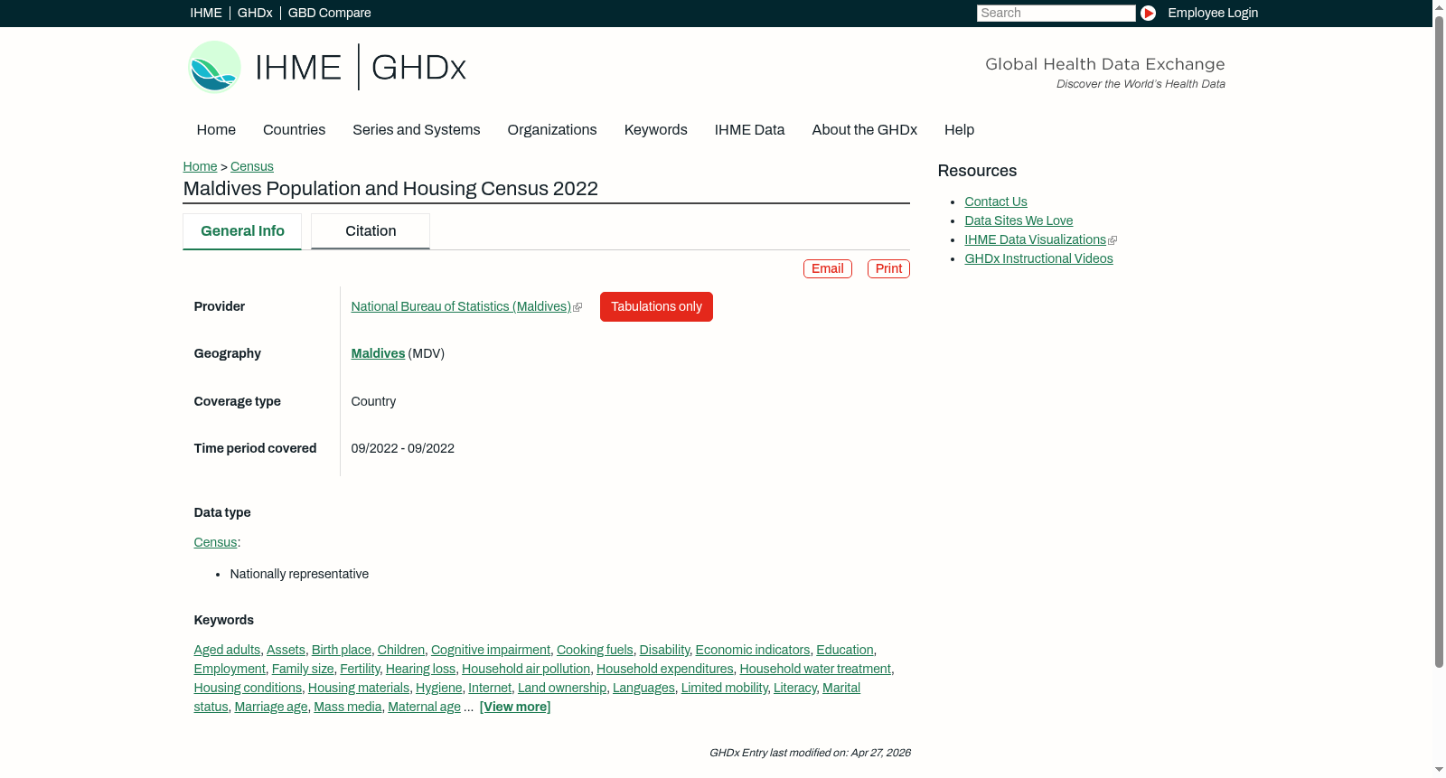Open Data Sites We Love link

[x=1019, y=221]
